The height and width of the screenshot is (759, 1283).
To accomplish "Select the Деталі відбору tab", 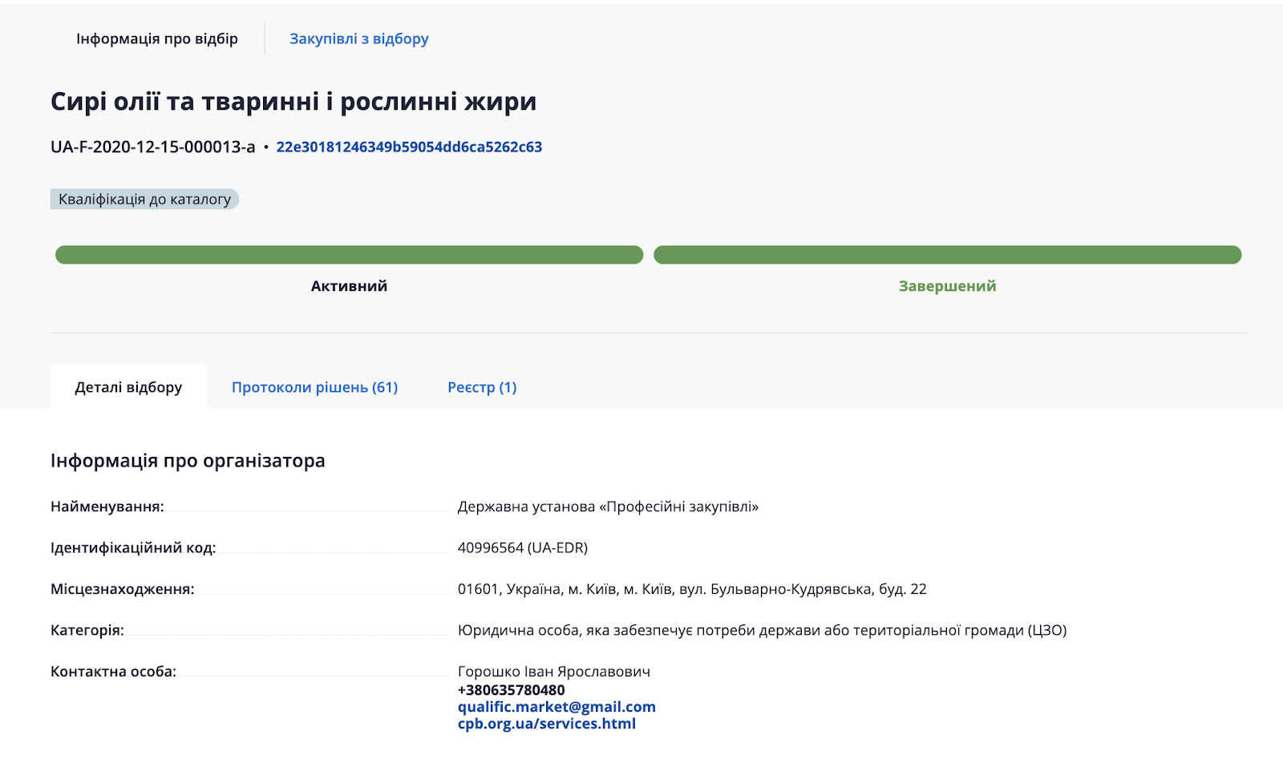I will coord(128,387).
